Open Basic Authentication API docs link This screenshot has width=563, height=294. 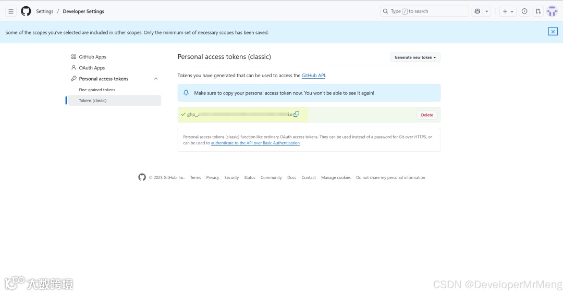[x=255, y=143]
